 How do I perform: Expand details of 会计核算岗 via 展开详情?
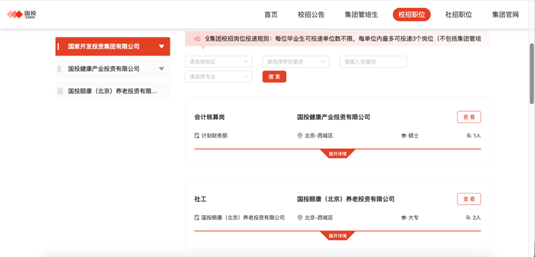338,154
